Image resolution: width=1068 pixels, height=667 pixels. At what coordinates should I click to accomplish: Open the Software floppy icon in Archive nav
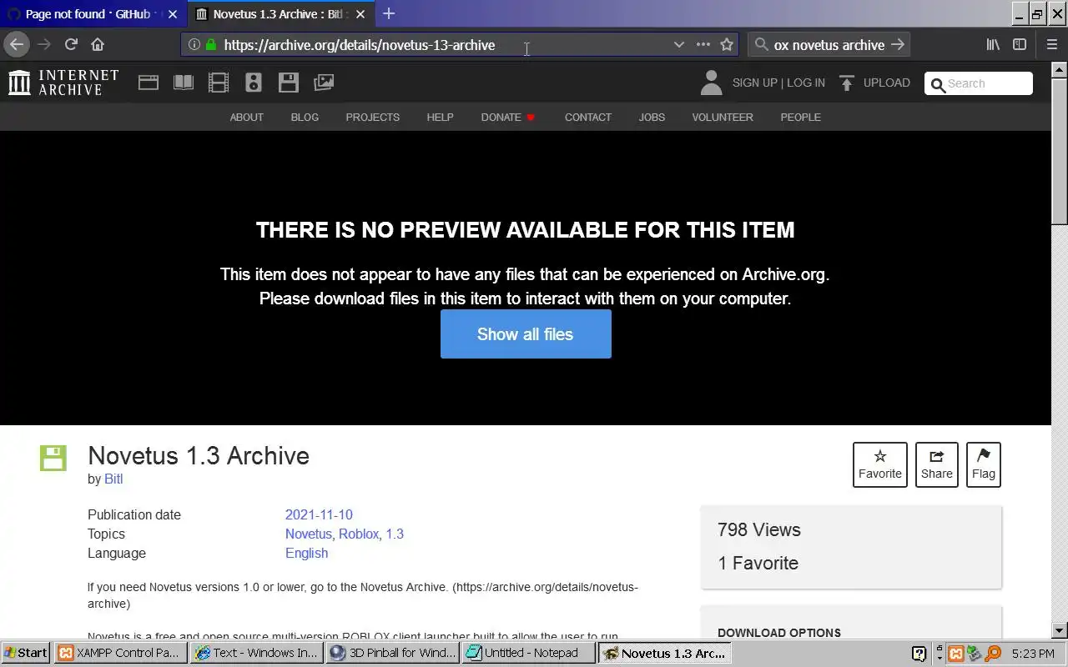pyautogui.click(x=289, y=83)
